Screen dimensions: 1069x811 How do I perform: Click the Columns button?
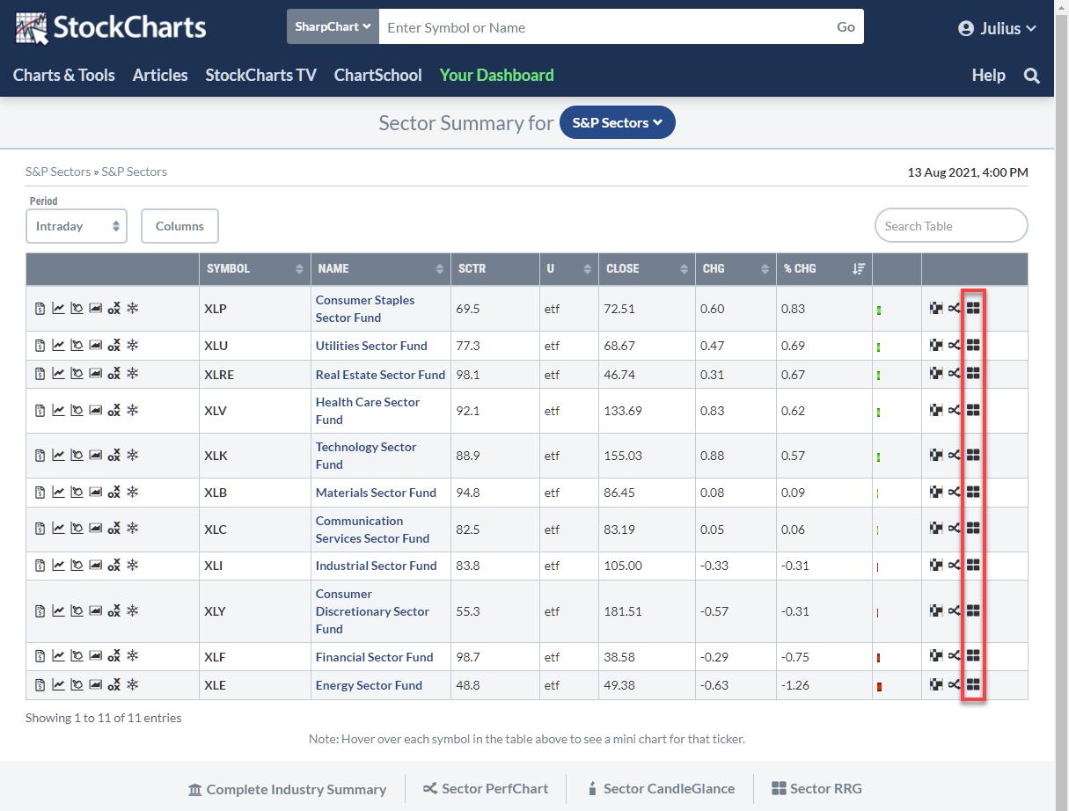[179, 226]
